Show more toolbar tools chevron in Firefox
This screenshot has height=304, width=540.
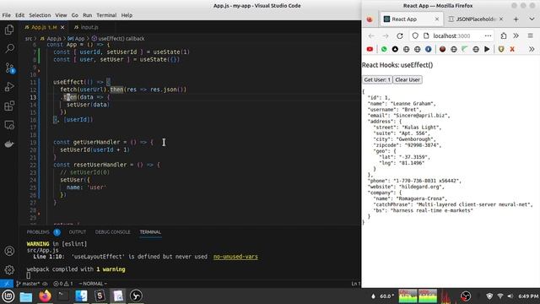516,35
